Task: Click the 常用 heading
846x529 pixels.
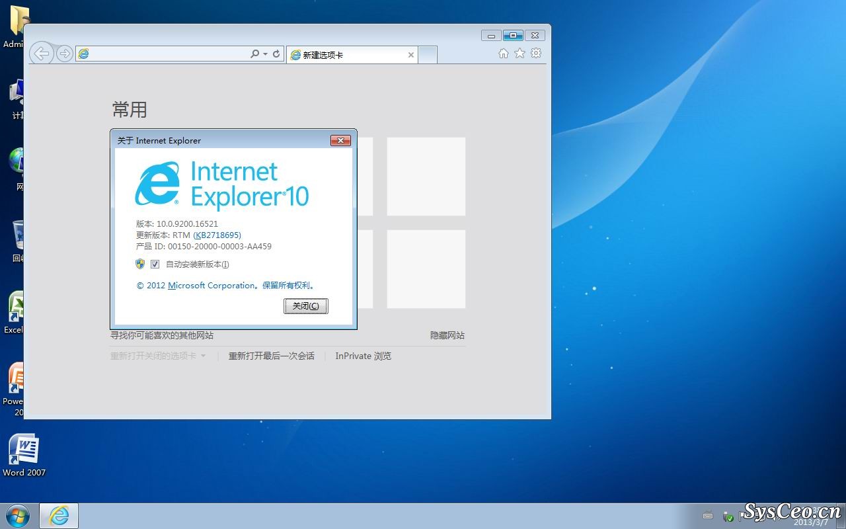Action: (x=130, y=109)
